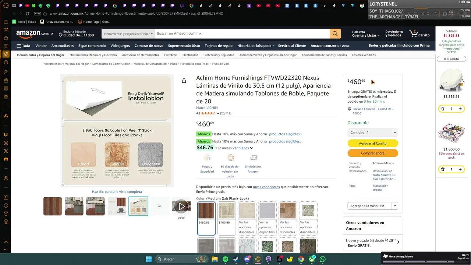Click the Buscar en Amazon.com.mx search field

(242, 33)
